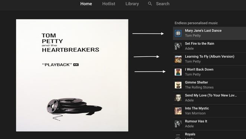Pause Mary Jane's Last Dance playback
The image size is (246, 139).
coord(178,33)
